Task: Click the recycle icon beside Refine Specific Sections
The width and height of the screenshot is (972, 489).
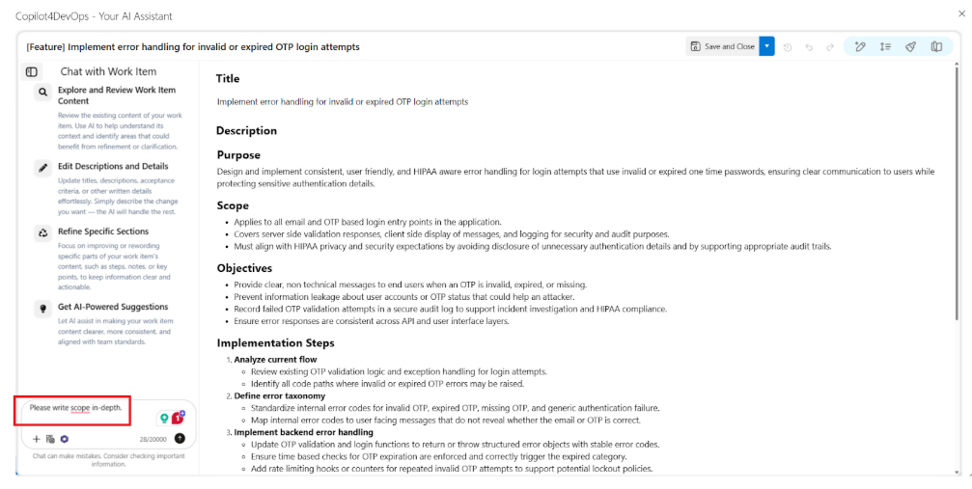Action: click(42, 232)
